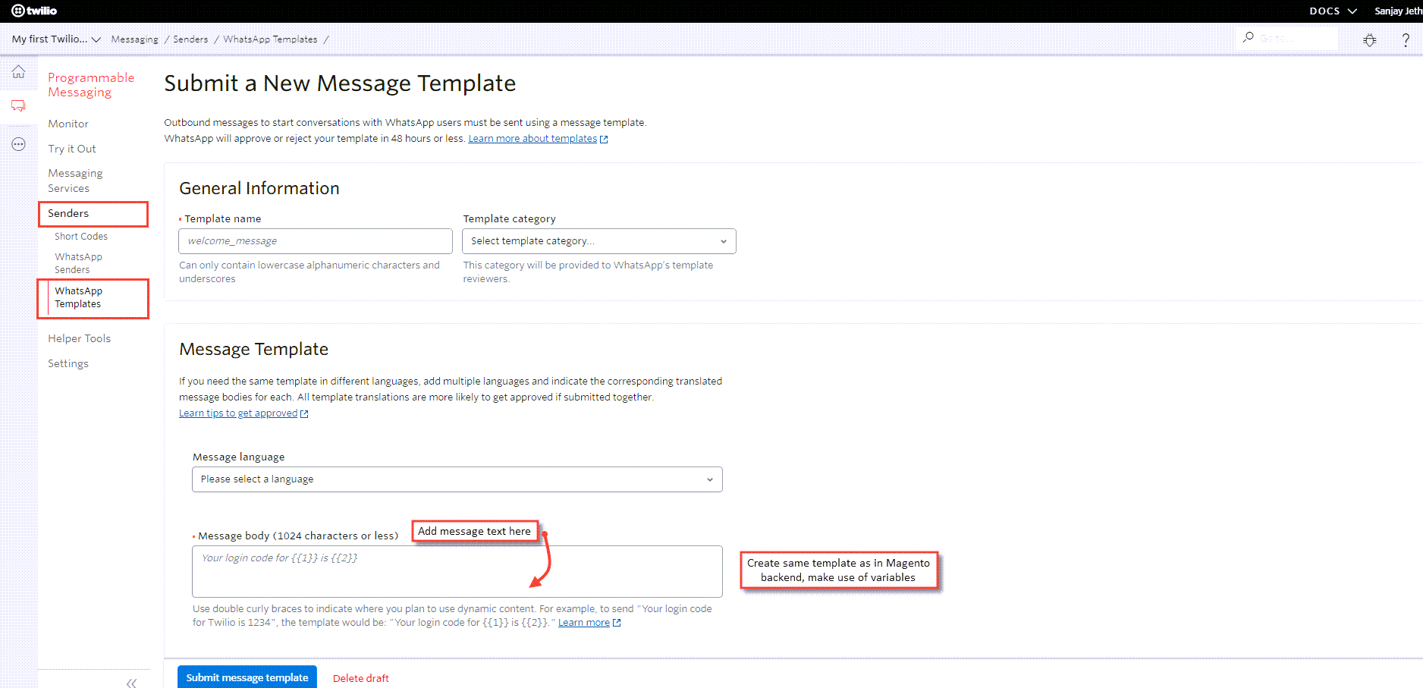Screen dimensions: 1423x688
Task: Open Learn more about templates link
Action: [x=532, y=139]
